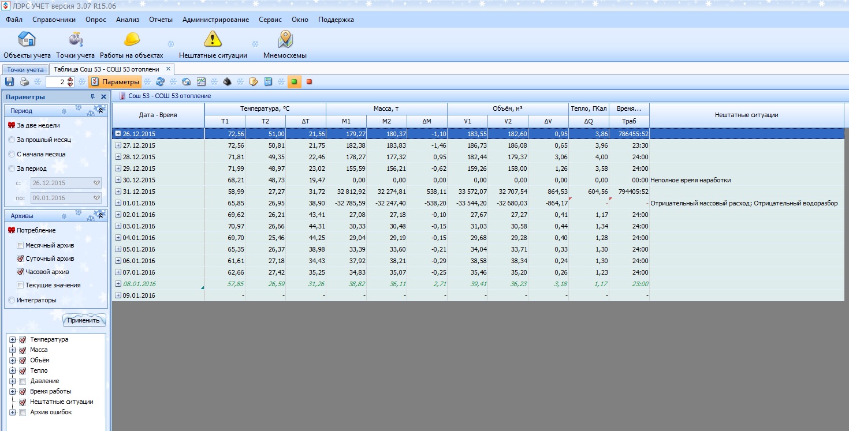Select the Интеграторы radio option
849x431 pixels.
coord(32,300)
